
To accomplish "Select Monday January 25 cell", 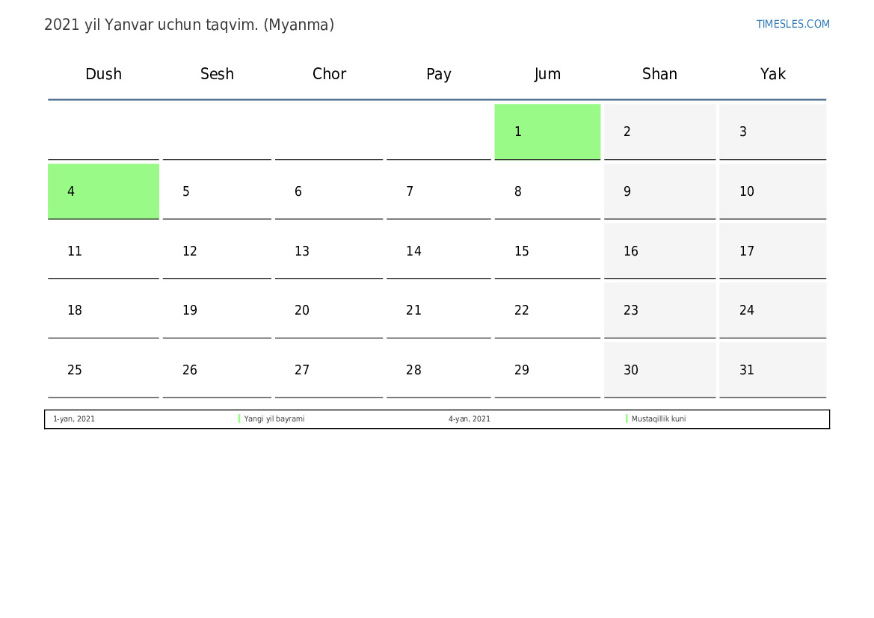I will click(x=103, y=370).
